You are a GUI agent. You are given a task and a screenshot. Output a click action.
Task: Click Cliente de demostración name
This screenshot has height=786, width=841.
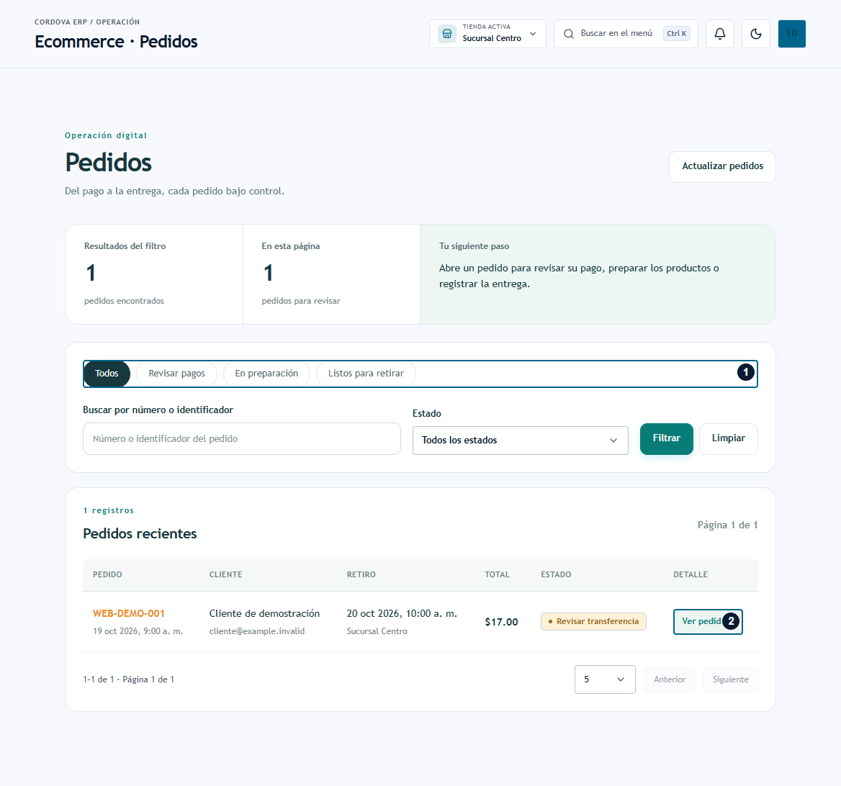pyautogui.click(x=264, y=613)
